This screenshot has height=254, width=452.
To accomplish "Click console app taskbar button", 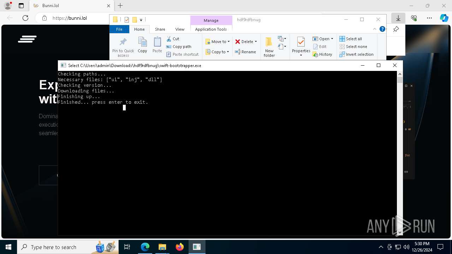I will point(197,247).
